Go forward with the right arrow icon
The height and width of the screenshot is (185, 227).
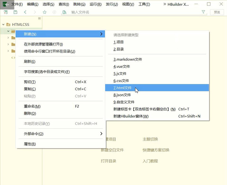(x=35, y=12)
